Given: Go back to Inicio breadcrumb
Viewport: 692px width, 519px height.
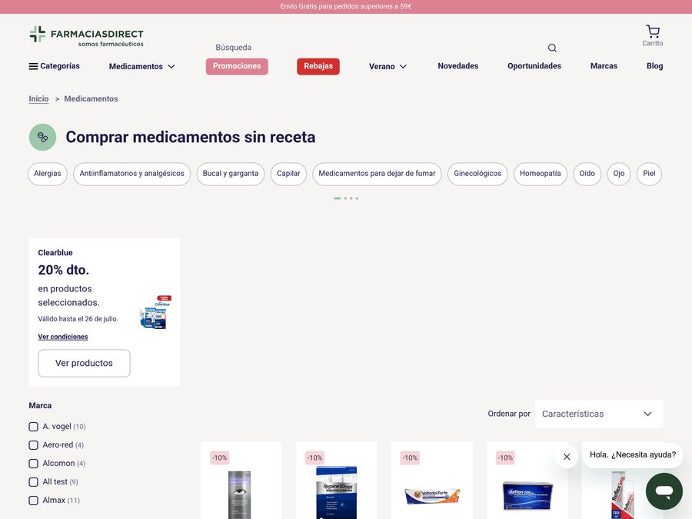Looking at the screenshot, I should pos(39,99).
